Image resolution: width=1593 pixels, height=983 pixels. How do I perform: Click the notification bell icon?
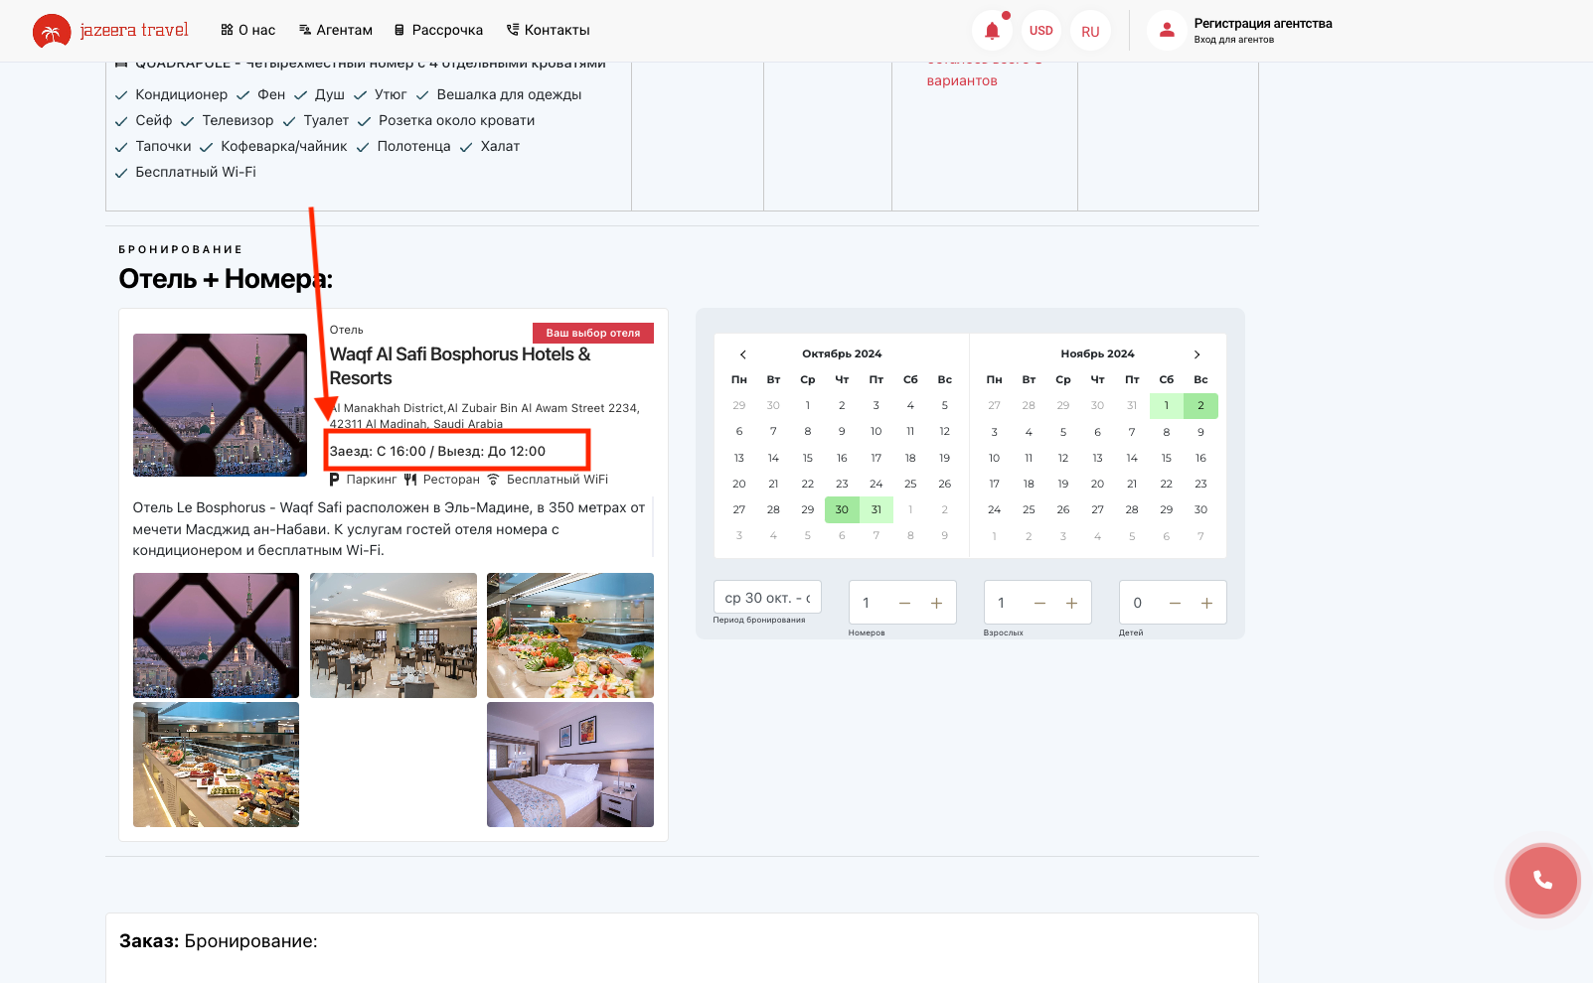click(x=991, y=31)
